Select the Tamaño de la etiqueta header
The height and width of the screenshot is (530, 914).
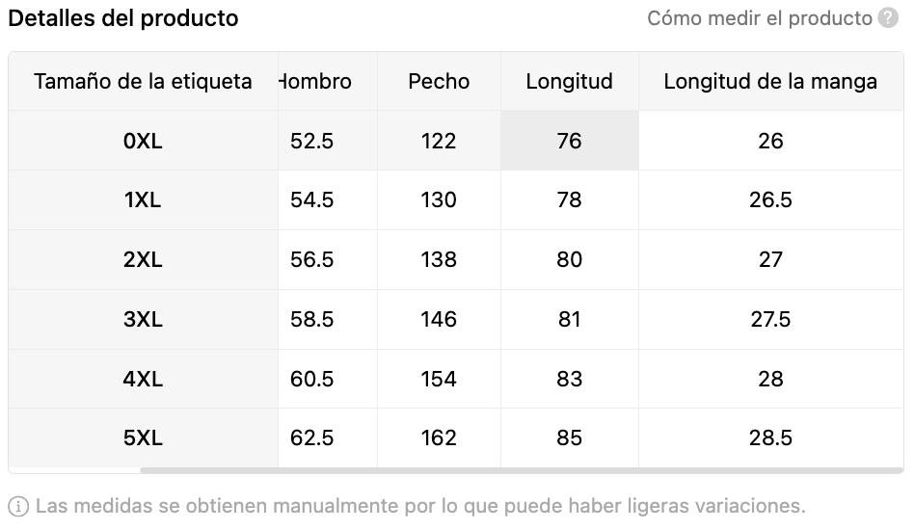click(143, 82)
